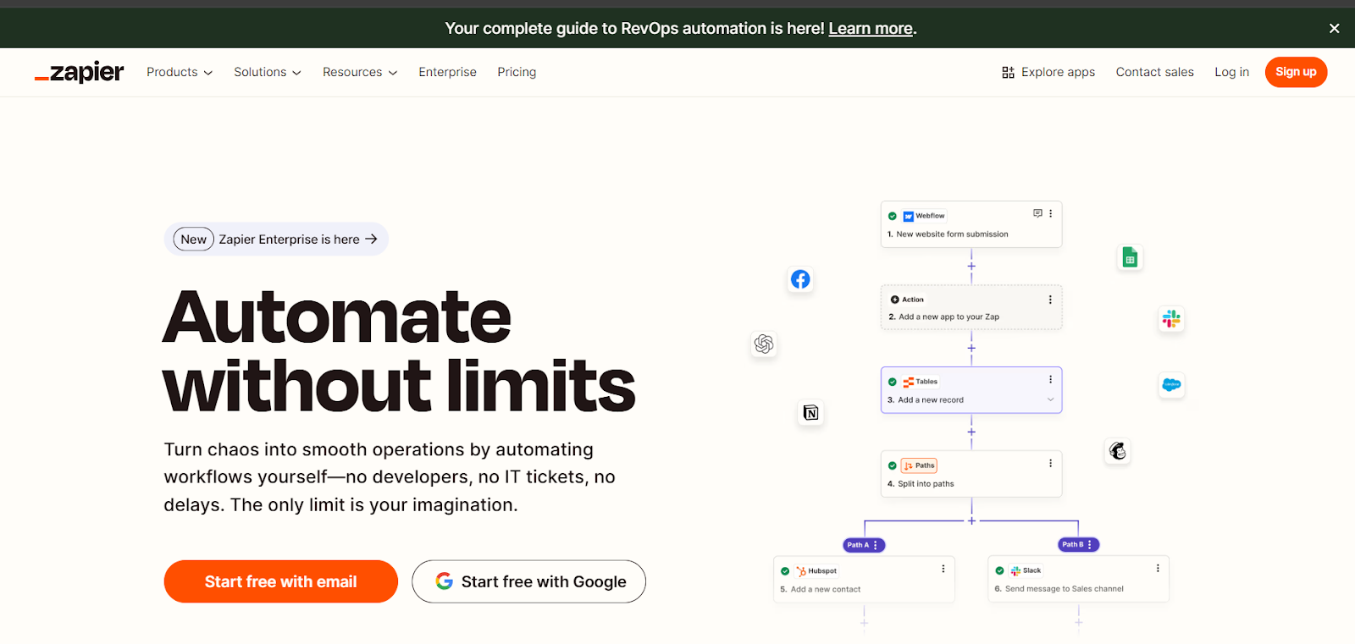Add step between Action and Tables
The image size is (1355, 644).
coord(971,348)
